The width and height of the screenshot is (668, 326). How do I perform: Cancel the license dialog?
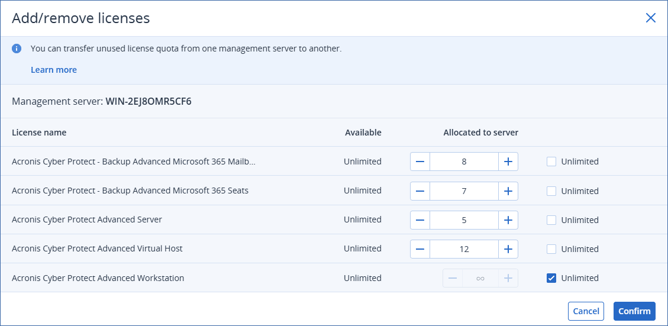point(586,311)
